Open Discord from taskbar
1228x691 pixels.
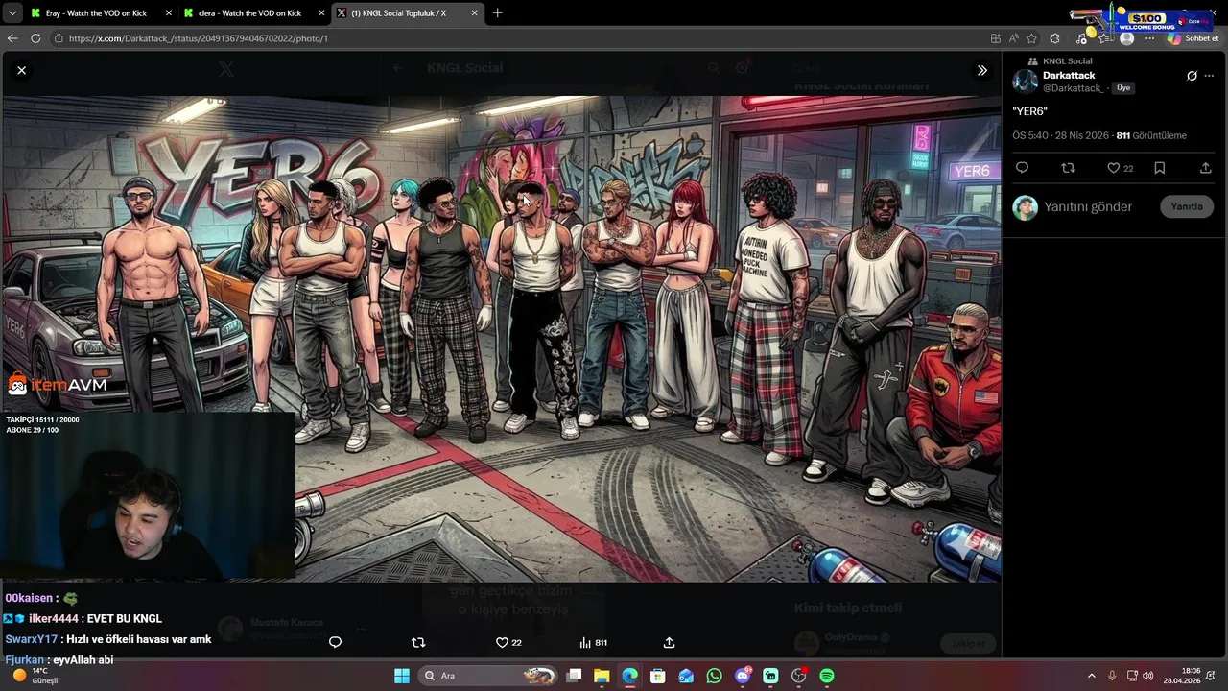[x=743, y=676]
